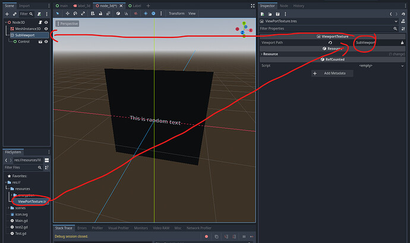The width and height of the screenshot is (410, 243).
Task: Open the Transform menu in viewport toolbar
Action: tap(176, 13)
